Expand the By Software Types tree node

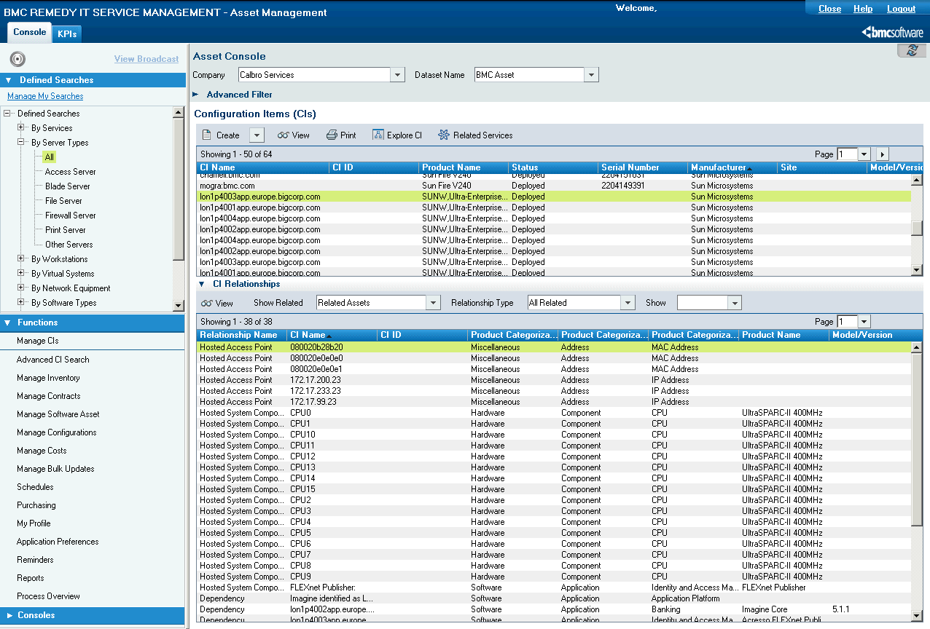tap(22, 303)
